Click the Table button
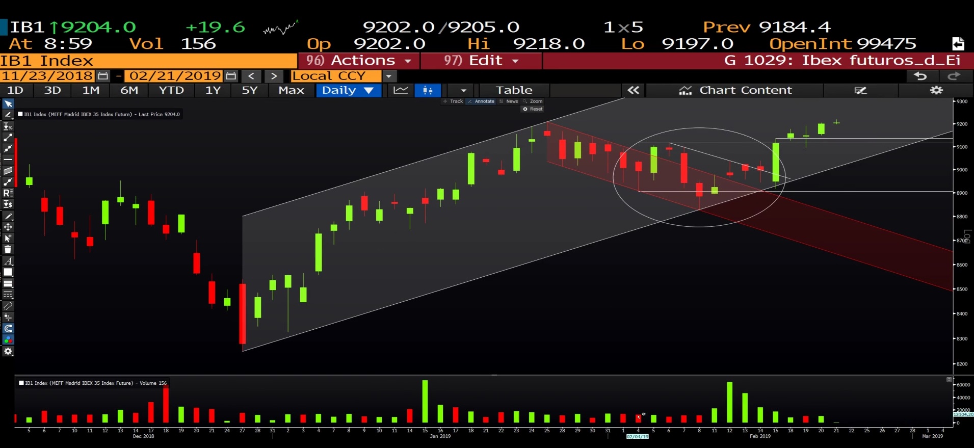The width and height of the screenshot is (974, 448). coord(514,90)
